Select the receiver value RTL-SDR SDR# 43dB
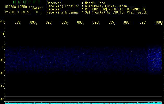This screenshot has width=164, height=104. (101, 9)
